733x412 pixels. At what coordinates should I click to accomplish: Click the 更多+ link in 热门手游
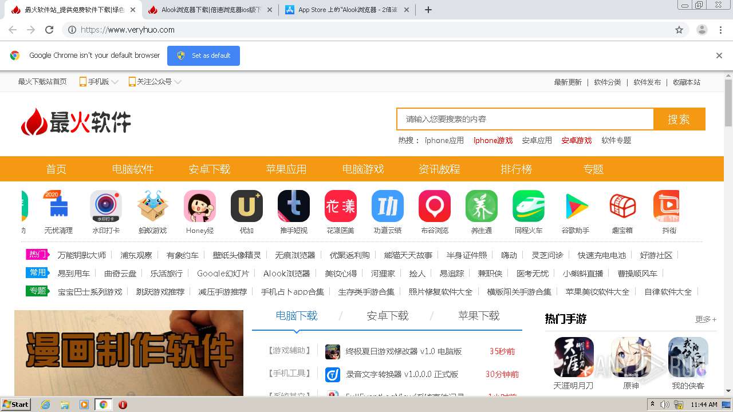[706, 319]
